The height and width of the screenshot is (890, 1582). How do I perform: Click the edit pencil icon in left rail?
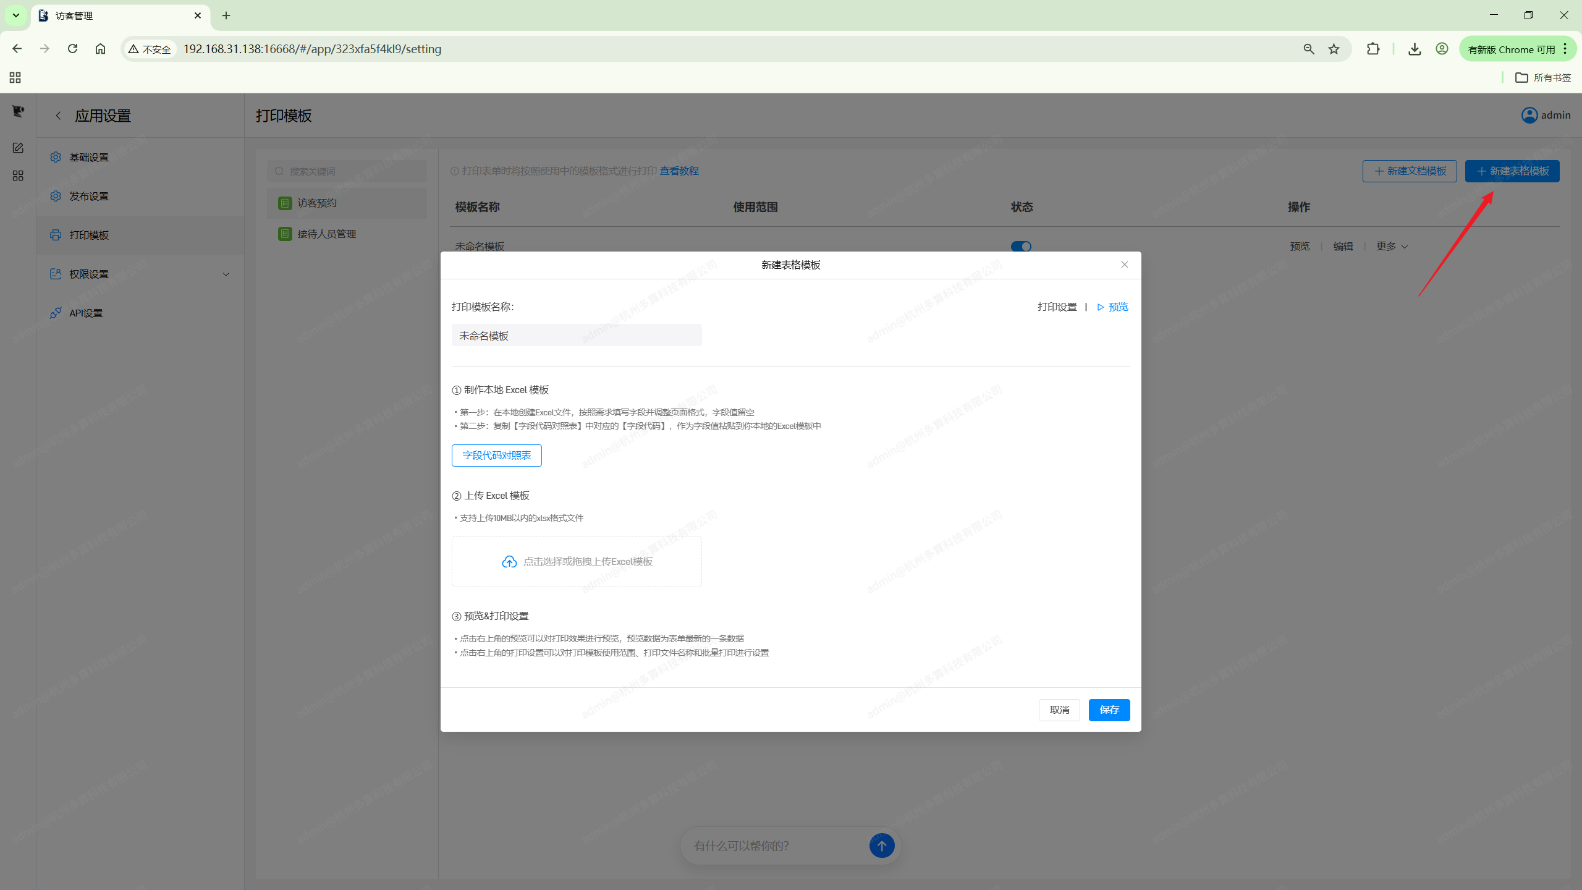18,148
